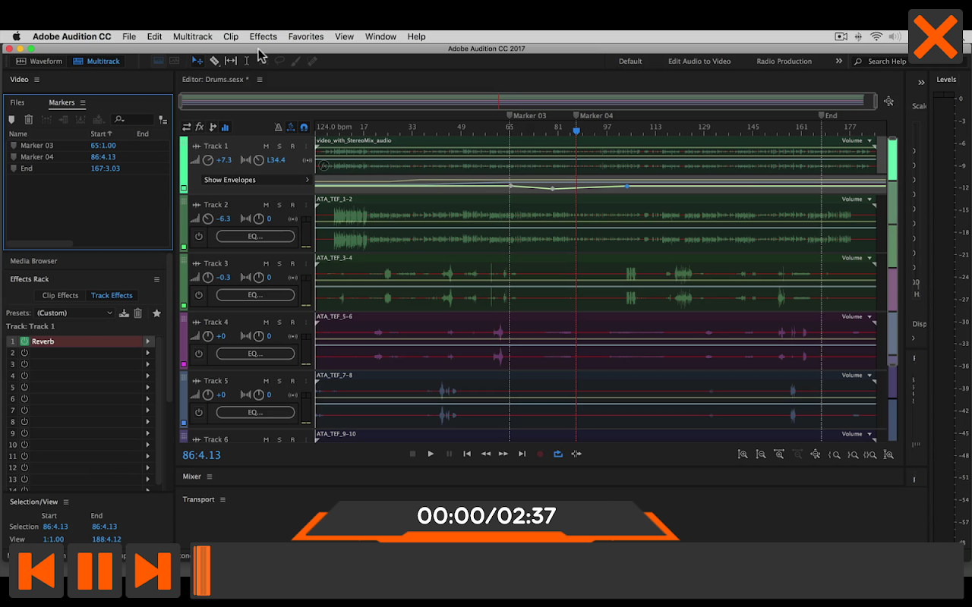Select Edit Audio to Video workspace
Viewport: 972px width, 607px height.
click(x=699, y=61)
